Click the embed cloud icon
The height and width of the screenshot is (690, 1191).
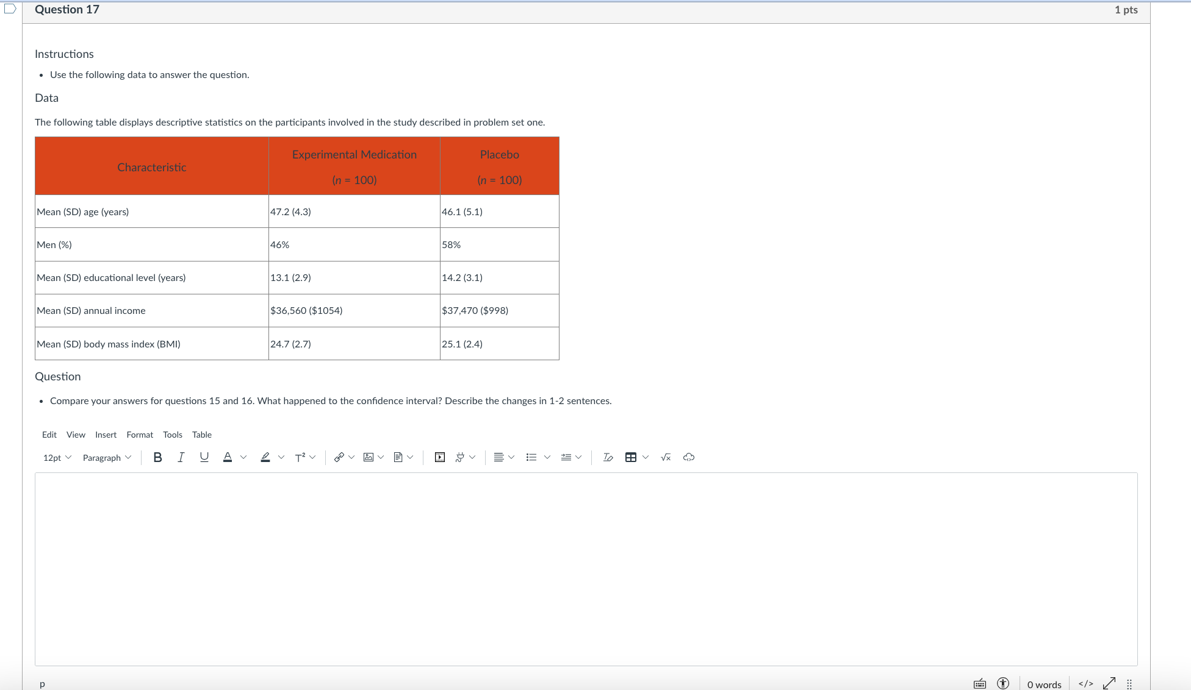pos(689,457)
